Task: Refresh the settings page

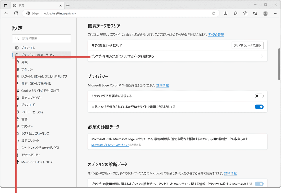Action: click(x=16, y=13)
